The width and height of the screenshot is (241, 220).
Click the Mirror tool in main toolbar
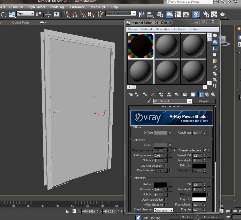coord(142,14)
